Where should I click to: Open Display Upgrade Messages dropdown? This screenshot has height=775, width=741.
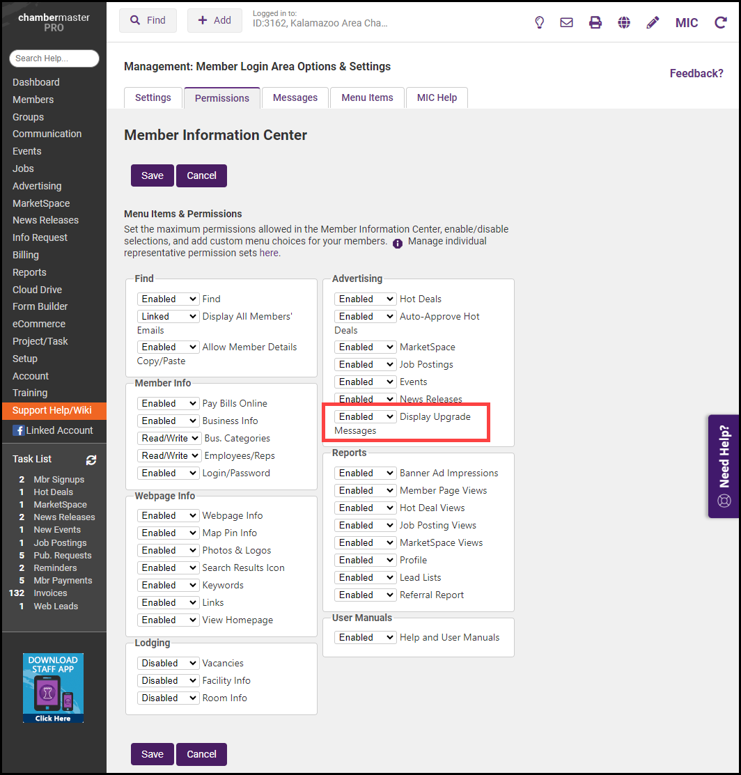[x=366, y=416]
